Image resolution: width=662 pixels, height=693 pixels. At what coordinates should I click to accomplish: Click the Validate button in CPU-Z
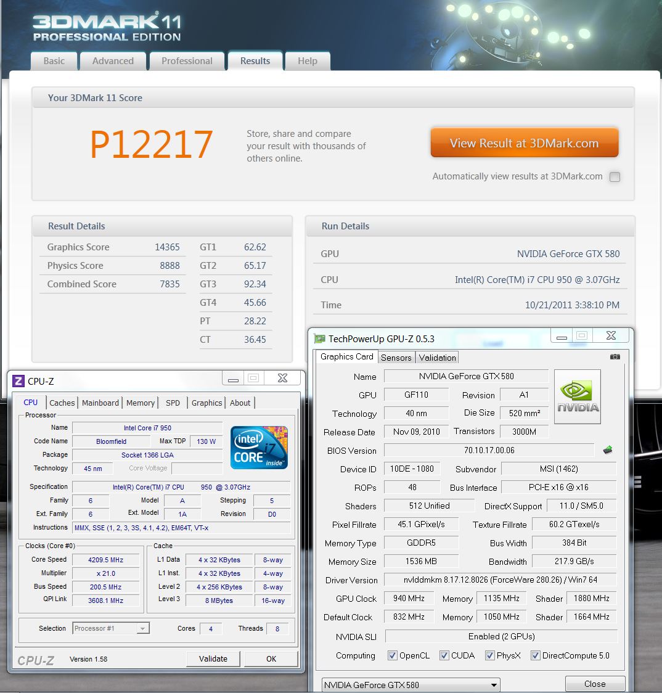point(213,659)
